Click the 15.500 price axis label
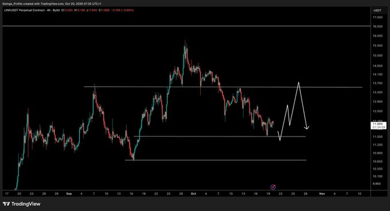The image size is (390, 211). (377, 46)
